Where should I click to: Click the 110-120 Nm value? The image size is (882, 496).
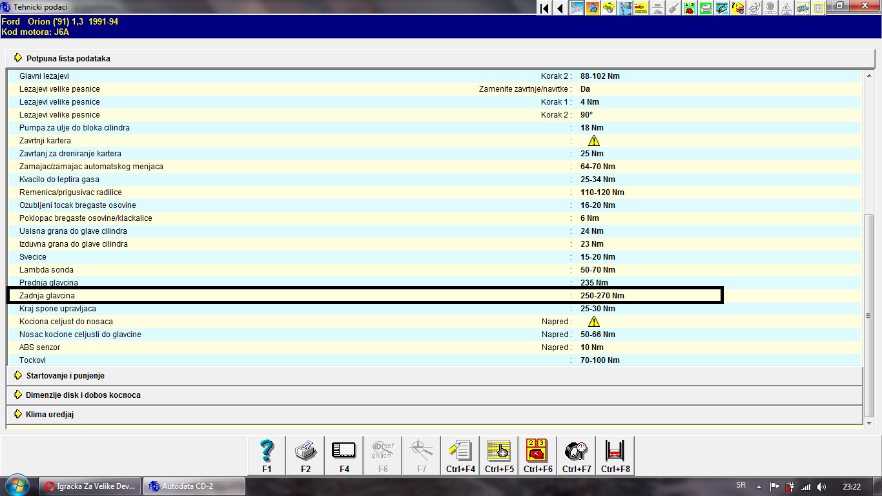[602, 192]
